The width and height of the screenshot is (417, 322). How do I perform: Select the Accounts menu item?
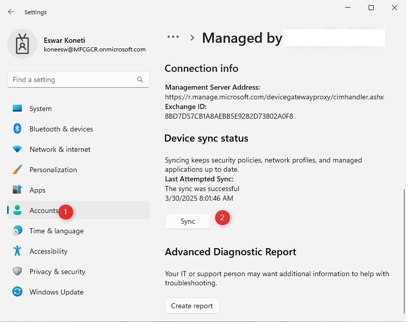tap(43, 210)
